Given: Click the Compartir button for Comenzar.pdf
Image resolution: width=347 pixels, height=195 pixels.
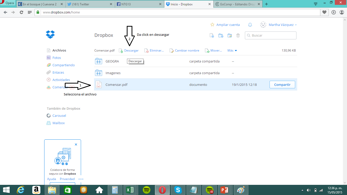Looking at the screenshot, I should [x=282, y=85].
